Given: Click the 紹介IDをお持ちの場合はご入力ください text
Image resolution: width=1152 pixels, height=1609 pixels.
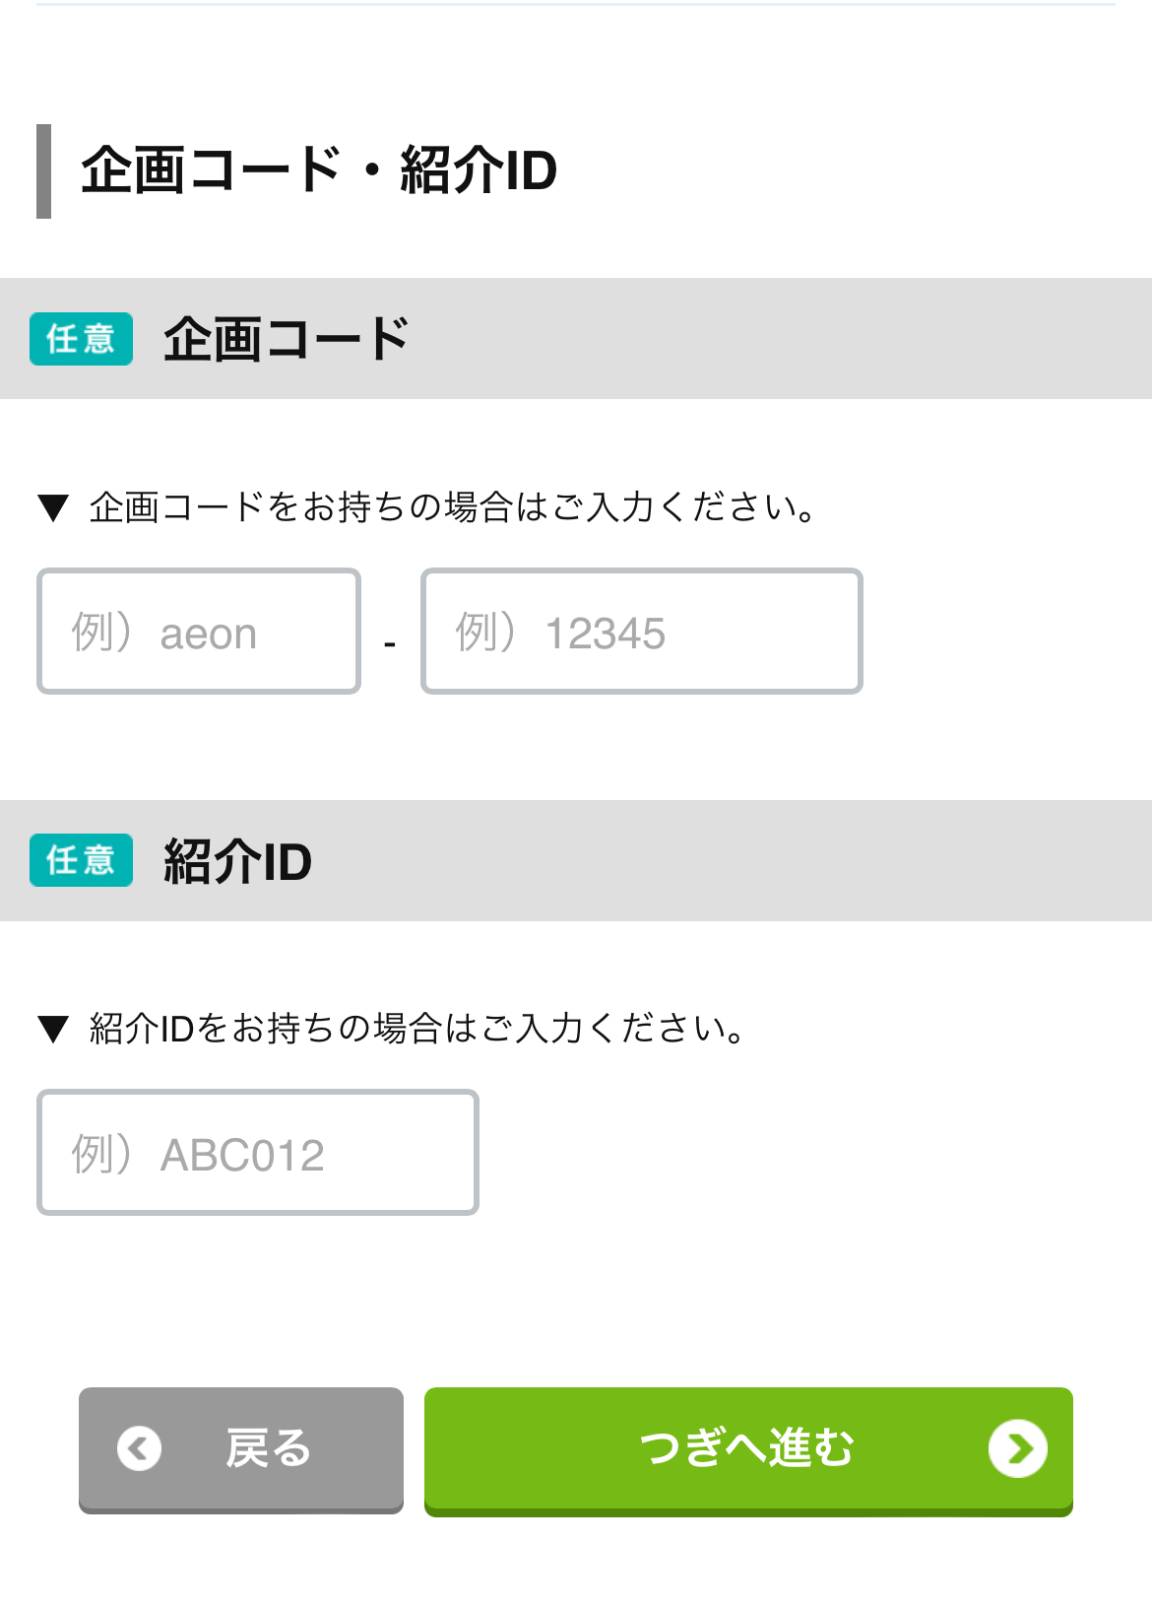Looking at the screenshot, I should pos(417,1029).
